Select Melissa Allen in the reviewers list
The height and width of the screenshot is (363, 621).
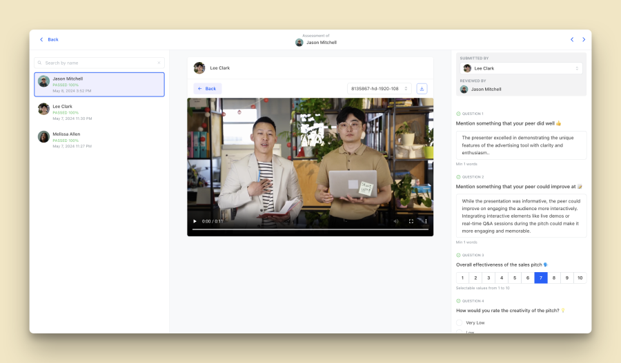[x=99, y=140]
